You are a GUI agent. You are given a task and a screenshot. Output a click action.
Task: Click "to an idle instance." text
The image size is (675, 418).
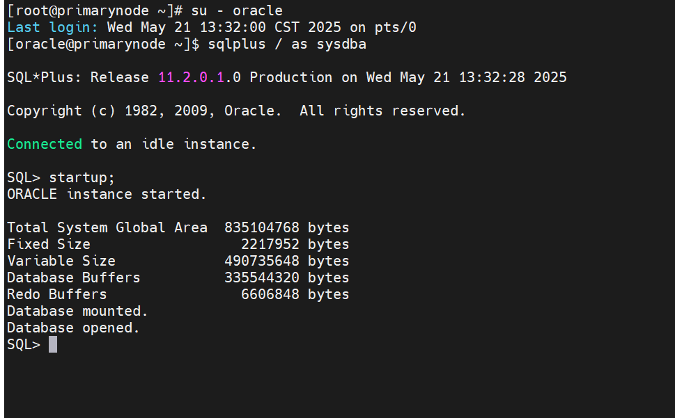coord(173,144)
